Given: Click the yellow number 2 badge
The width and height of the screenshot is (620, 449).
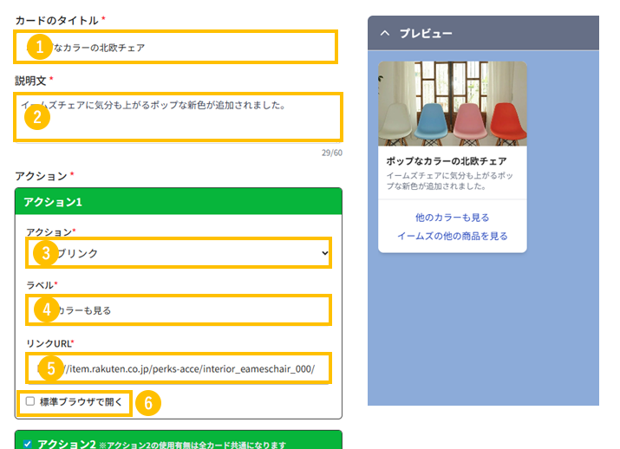Looking at the screenshot, I should click(36, 117).
